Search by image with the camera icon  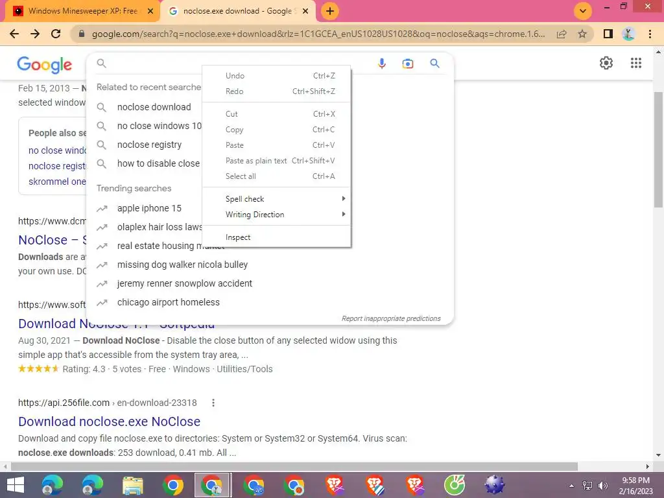pos(407,64)
